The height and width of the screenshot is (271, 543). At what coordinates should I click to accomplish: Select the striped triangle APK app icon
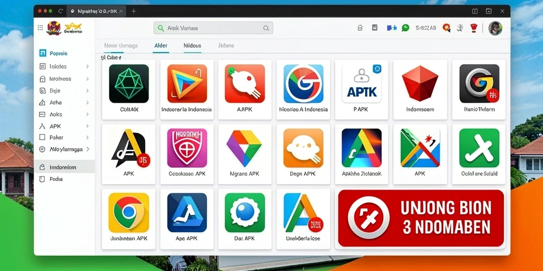(420, 148)
